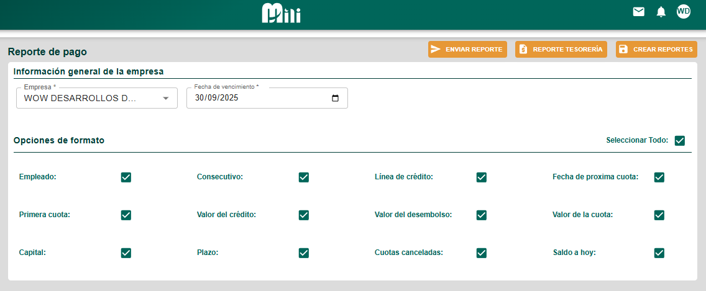Disable the Fecha de proxima cuota checkbox
The width and height of the screenshot is (706, 291).
pyautogui.click(x=659, y=177)
